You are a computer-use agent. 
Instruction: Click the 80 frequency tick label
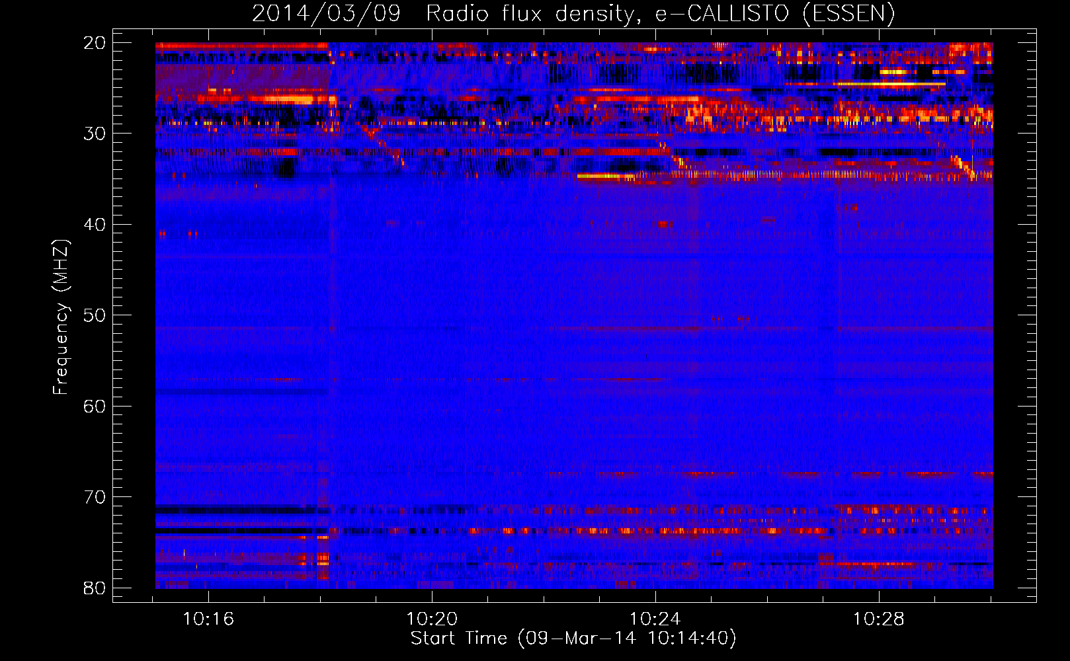tap(95, 588)
